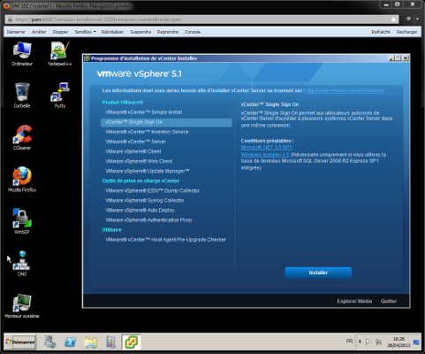Click the fourth taskbar pinned app icon

point(110,342)
